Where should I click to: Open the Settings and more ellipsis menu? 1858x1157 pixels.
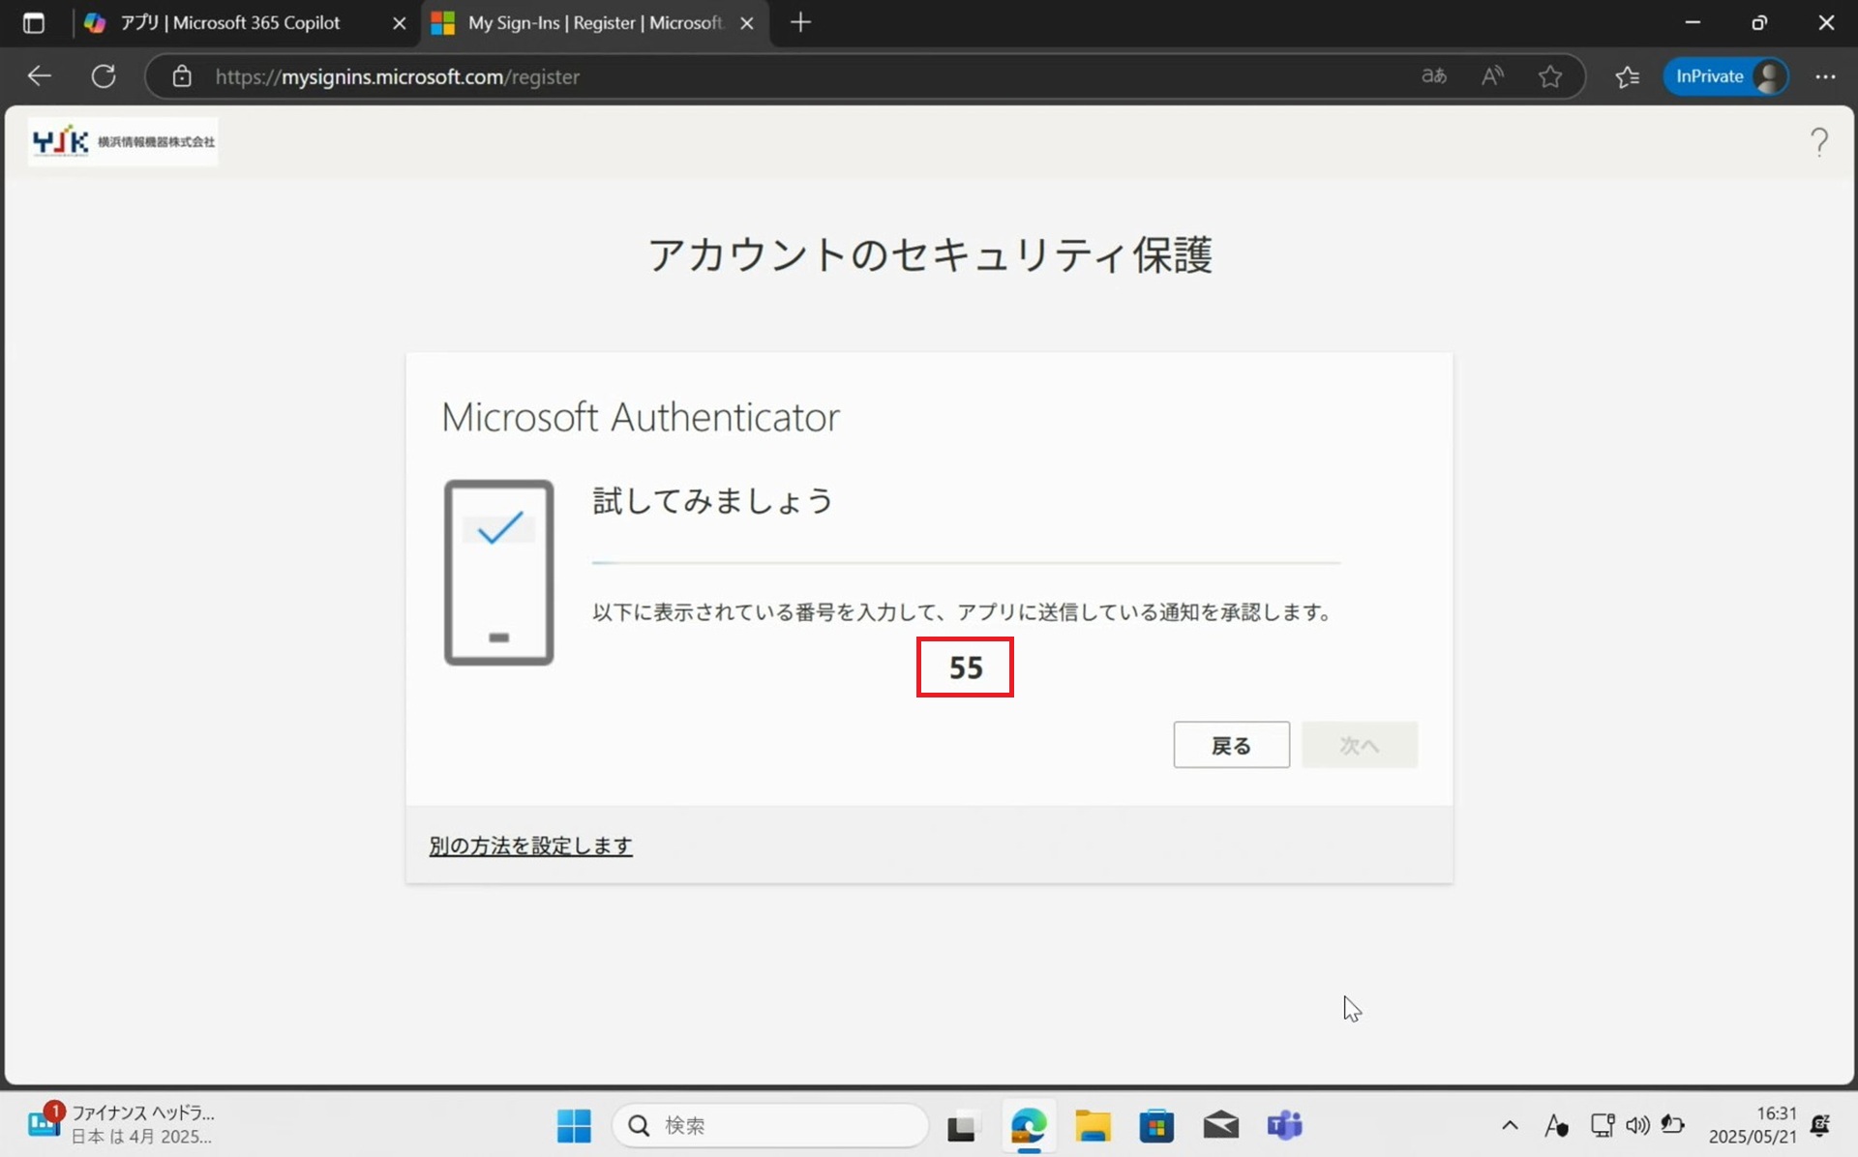[x=1825, y=75]
